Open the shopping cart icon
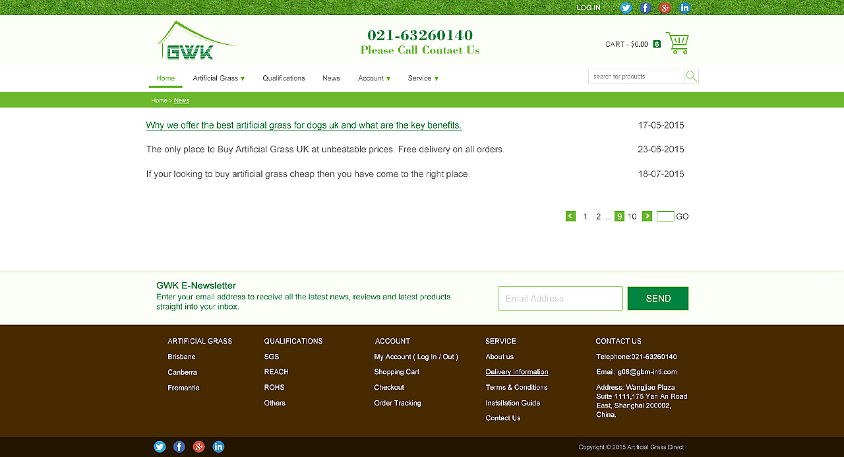This screenshot has width=844, height=457. click(x=677, y=44)
